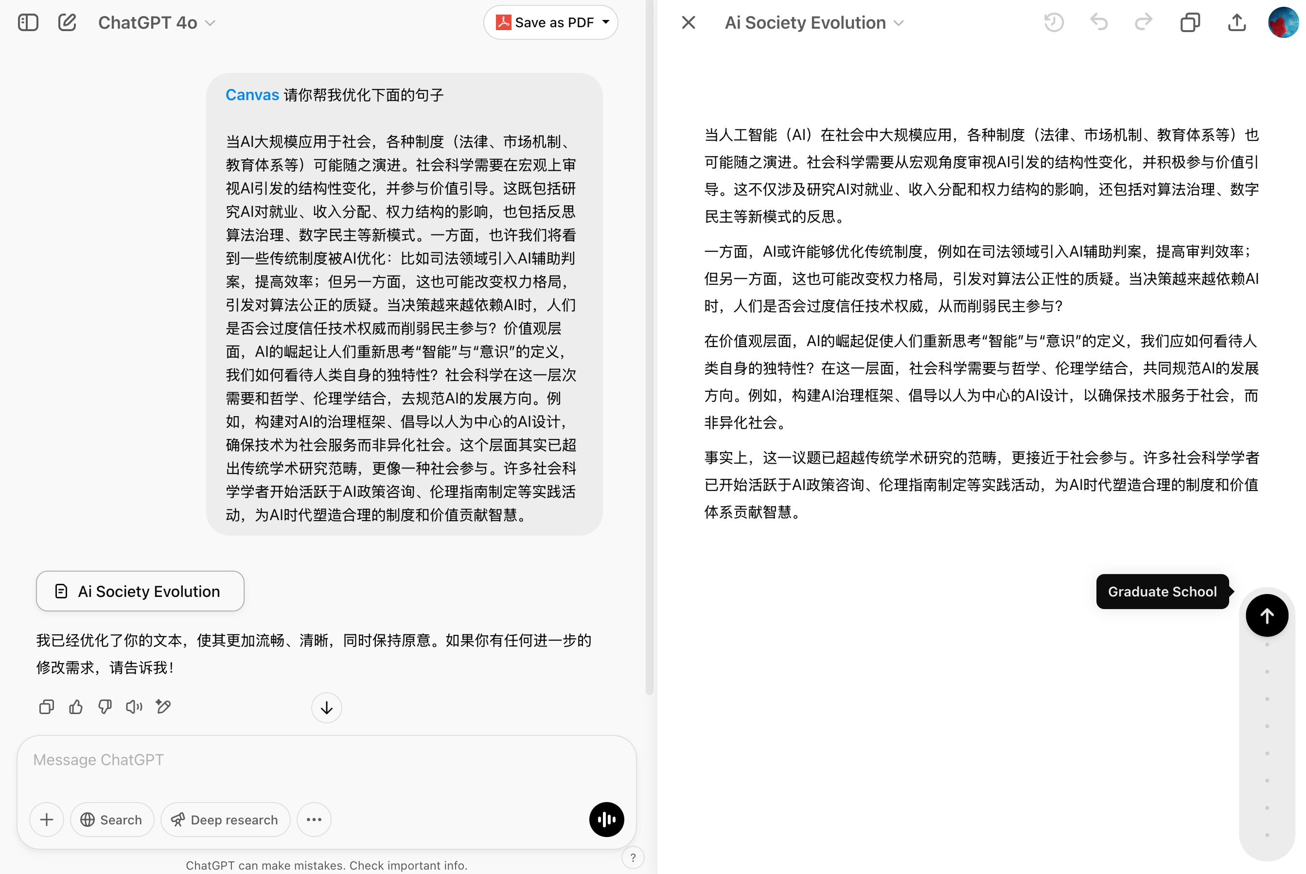Open the help question mark button
Viewport: 1306px width, 874px height.
coord(633,858)
